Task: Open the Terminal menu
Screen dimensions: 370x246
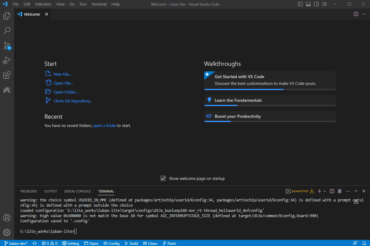Action: click(x=99, y=4)
